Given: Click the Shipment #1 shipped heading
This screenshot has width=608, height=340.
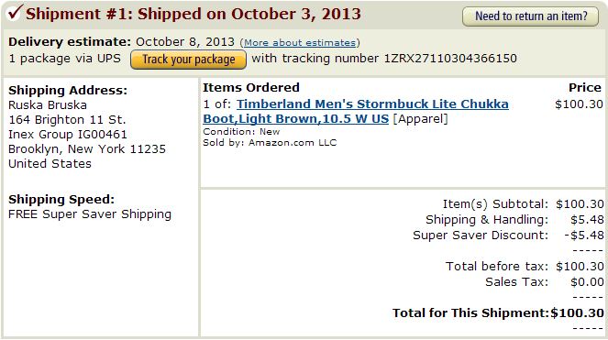Looking at the screenshot, I should point(193,14).
